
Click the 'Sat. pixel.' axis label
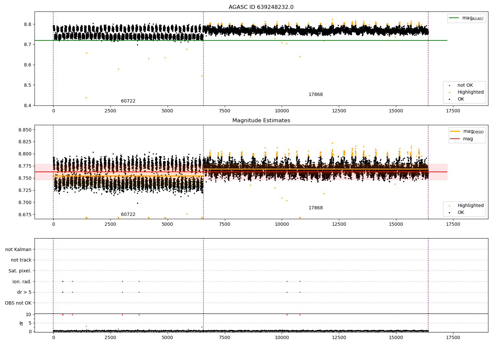pos(20,271)
